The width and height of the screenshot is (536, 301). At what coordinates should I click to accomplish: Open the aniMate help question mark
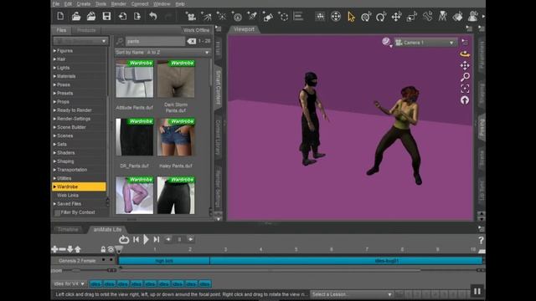coord(481,240)
